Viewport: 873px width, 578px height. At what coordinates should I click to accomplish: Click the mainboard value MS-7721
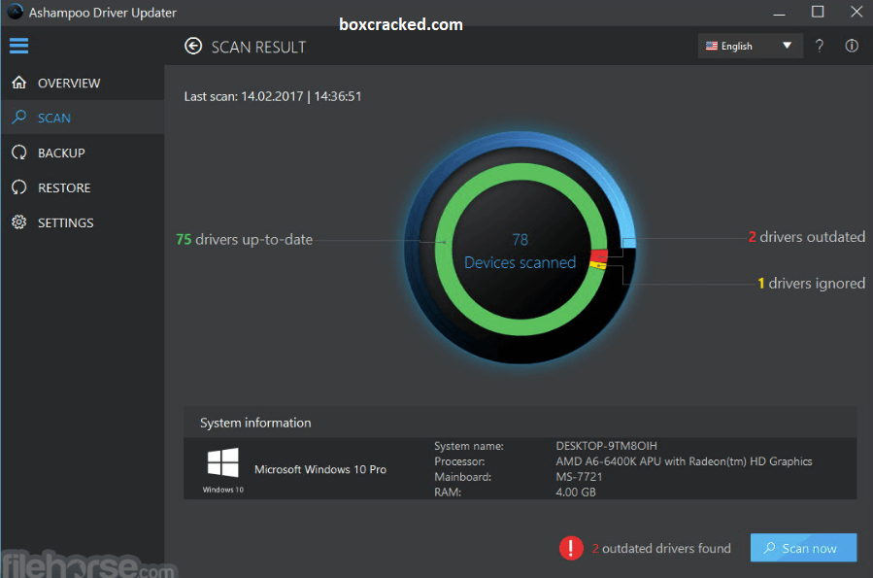[579, 477]
